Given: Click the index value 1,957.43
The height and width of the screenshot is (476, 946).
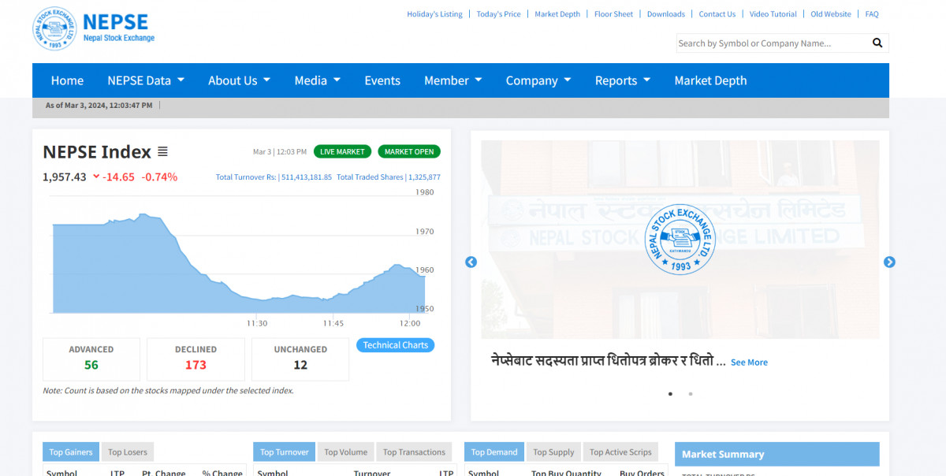Looking at the screenshot, I should coord(65,177).
